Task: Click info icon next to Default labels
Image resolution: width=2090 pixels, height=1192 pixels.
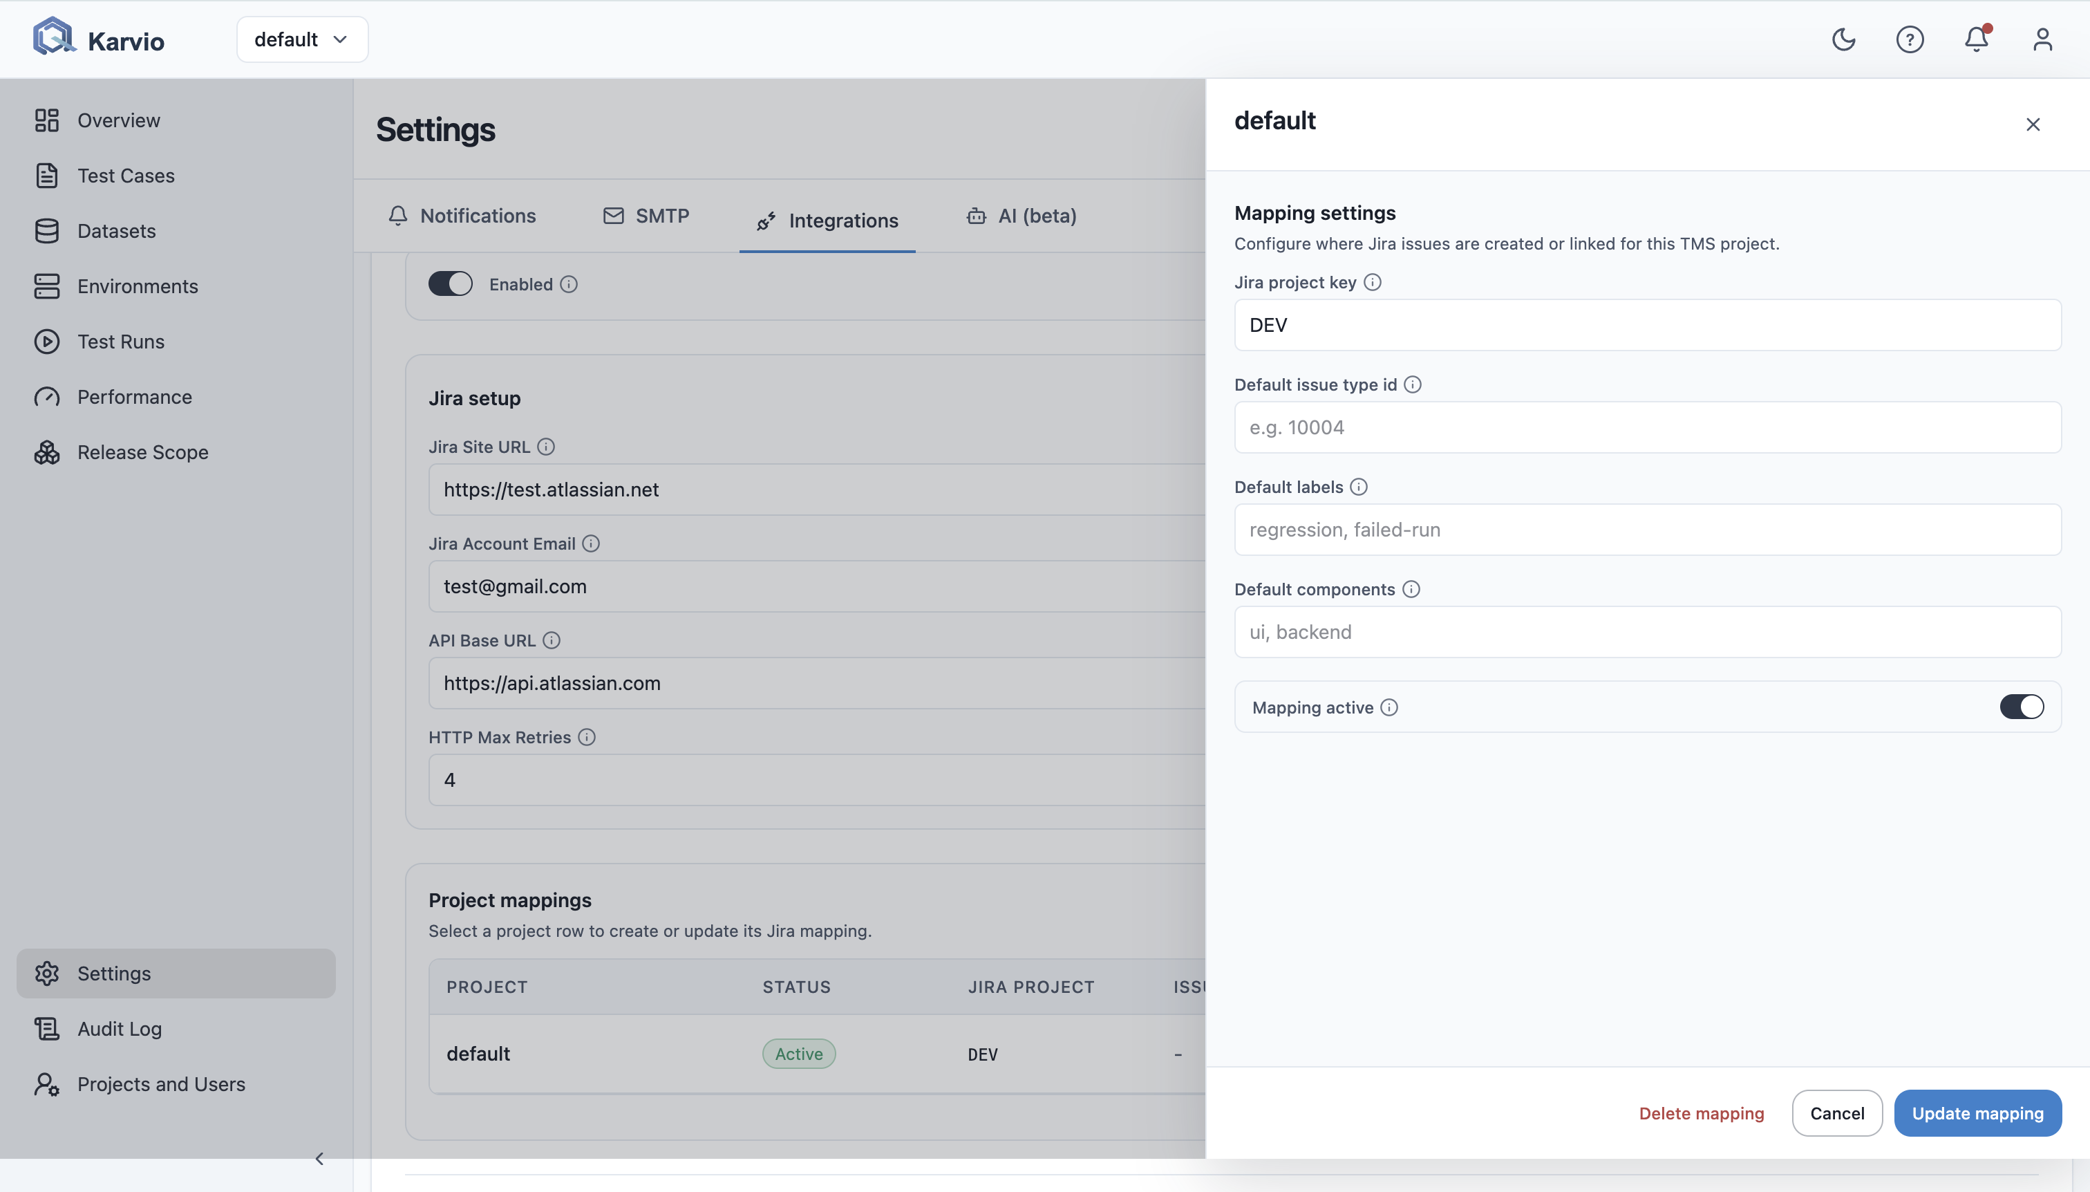Action: (x=1358, y=487)
